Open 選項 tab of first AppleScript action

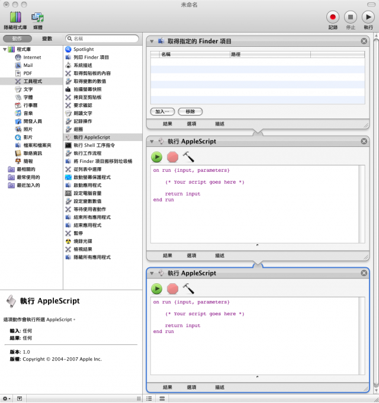(x=191, y=255)
